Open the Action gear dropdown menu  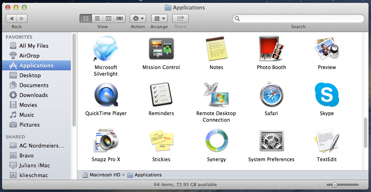(138, 19)
